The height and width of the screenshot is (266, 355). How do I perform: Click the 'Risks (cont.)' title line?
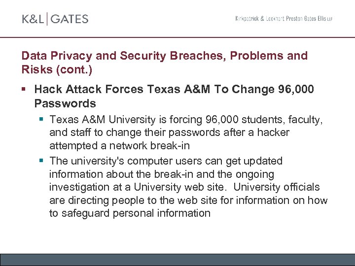56,69
